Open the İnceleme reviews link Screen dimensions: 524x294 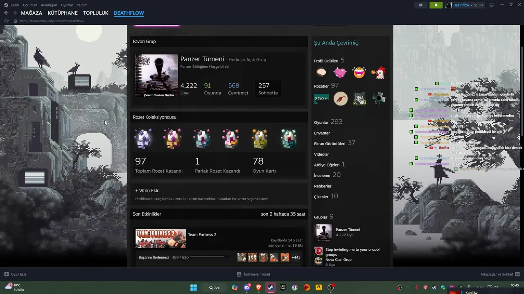327,175
